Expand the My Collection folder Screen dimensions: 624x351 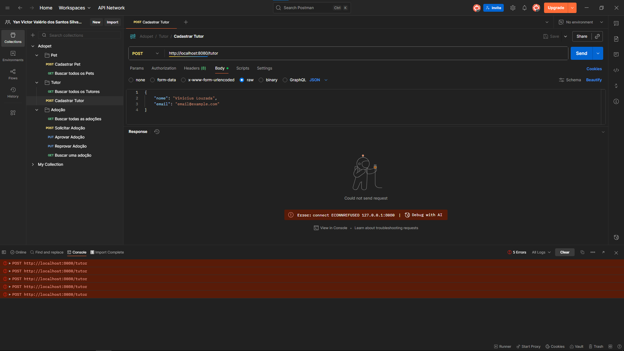33,164
